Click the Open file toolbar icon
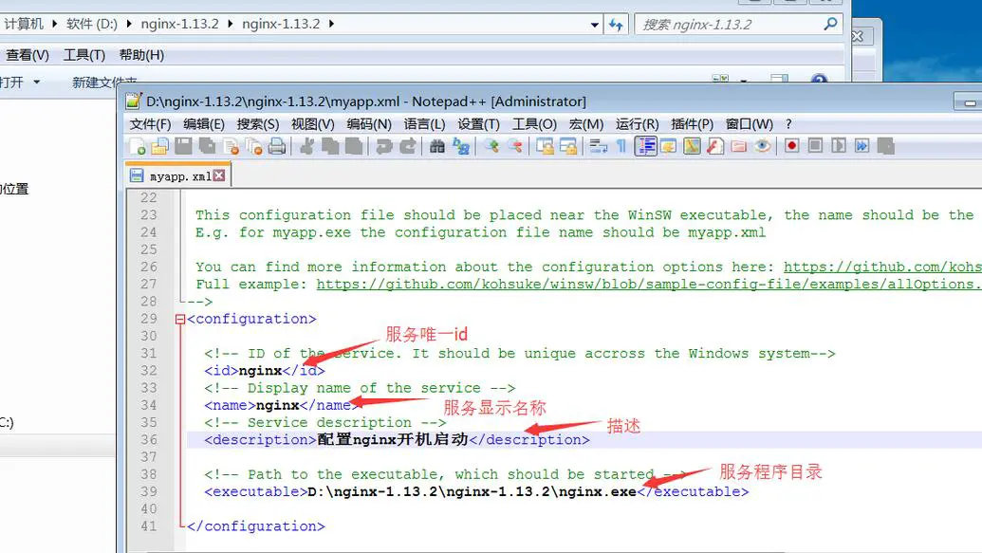The width and height of the screenshot is (982, 553). coord(159,146)
